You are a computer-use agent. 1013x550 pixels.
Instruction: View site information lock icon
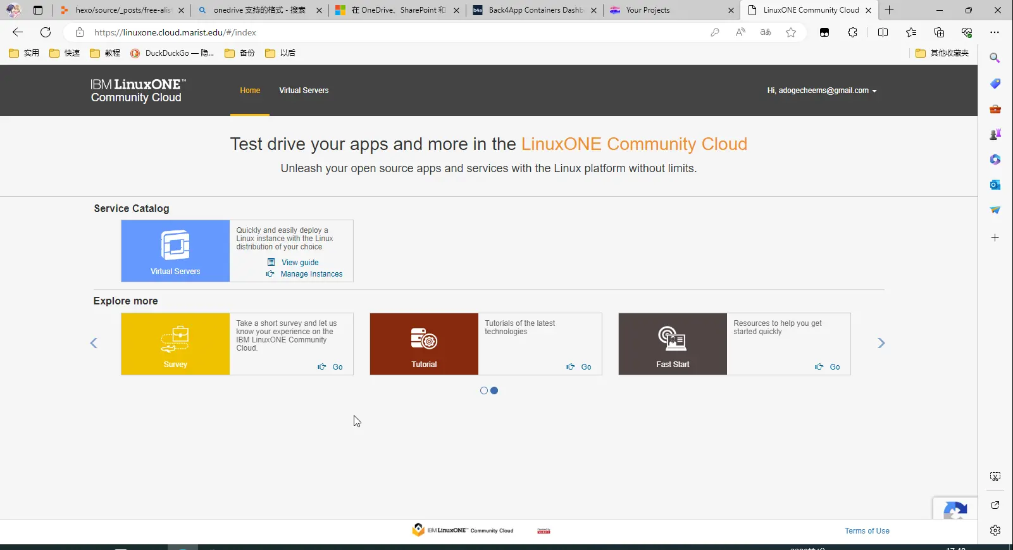pos(80,32)
